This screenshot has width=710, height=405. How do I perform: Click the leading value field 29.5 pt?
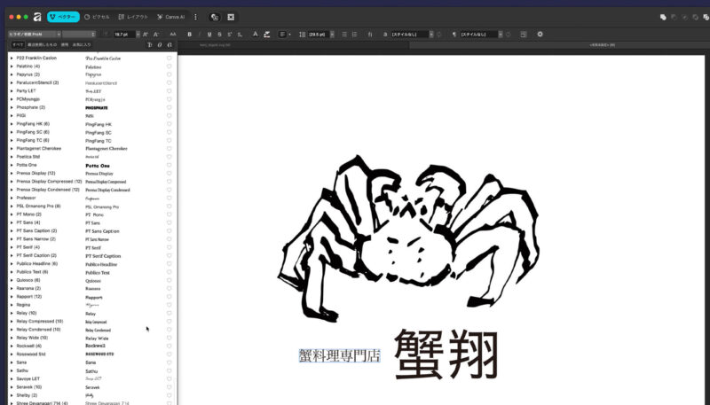tap(319, 35)
